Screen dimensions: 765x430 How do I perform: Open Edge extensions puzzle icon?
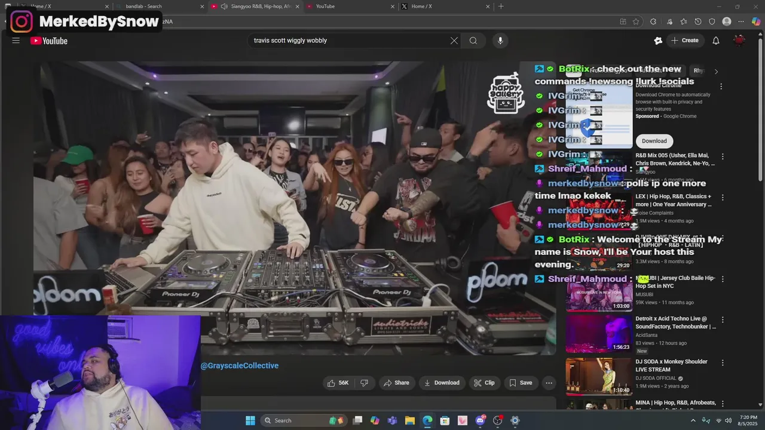tap(653, 21)
